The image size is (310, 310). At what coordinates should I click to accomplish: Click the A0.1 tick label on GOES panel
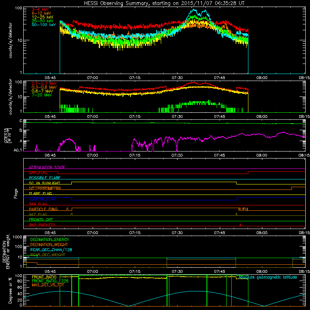pyautogui.click(x=18, y=150)
